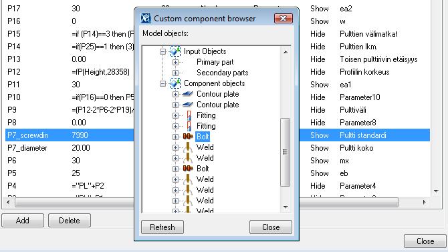
Task: Click the table horizontal scrollbar left arrow
Action: 8,203
